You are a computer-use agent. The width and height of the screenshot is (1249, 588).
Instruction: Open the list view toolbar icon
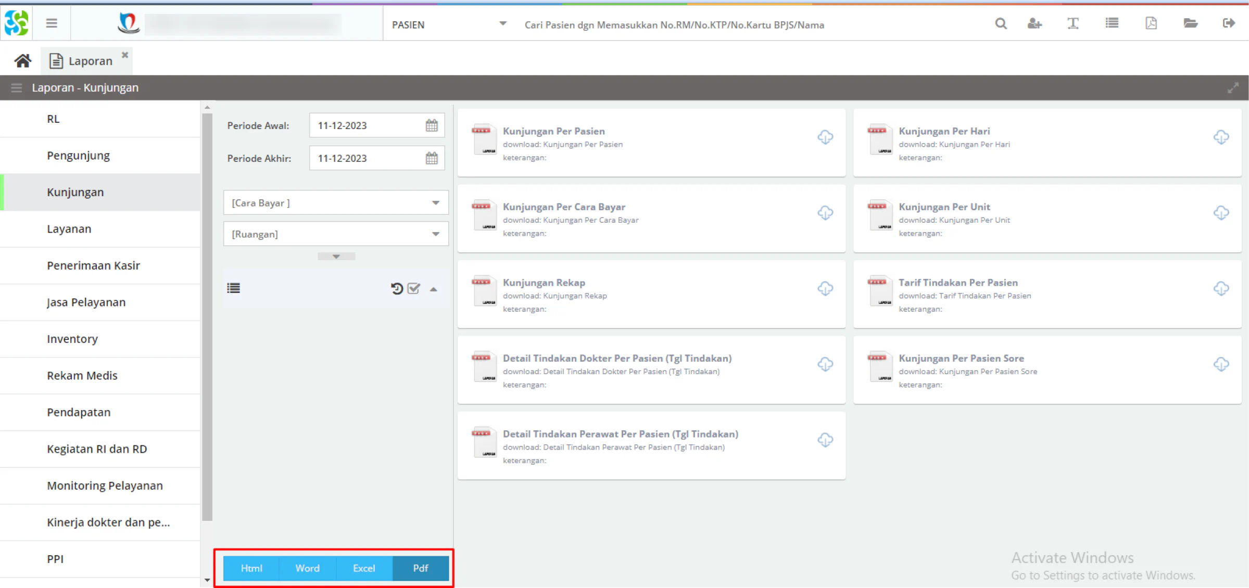click(1112, 23)
